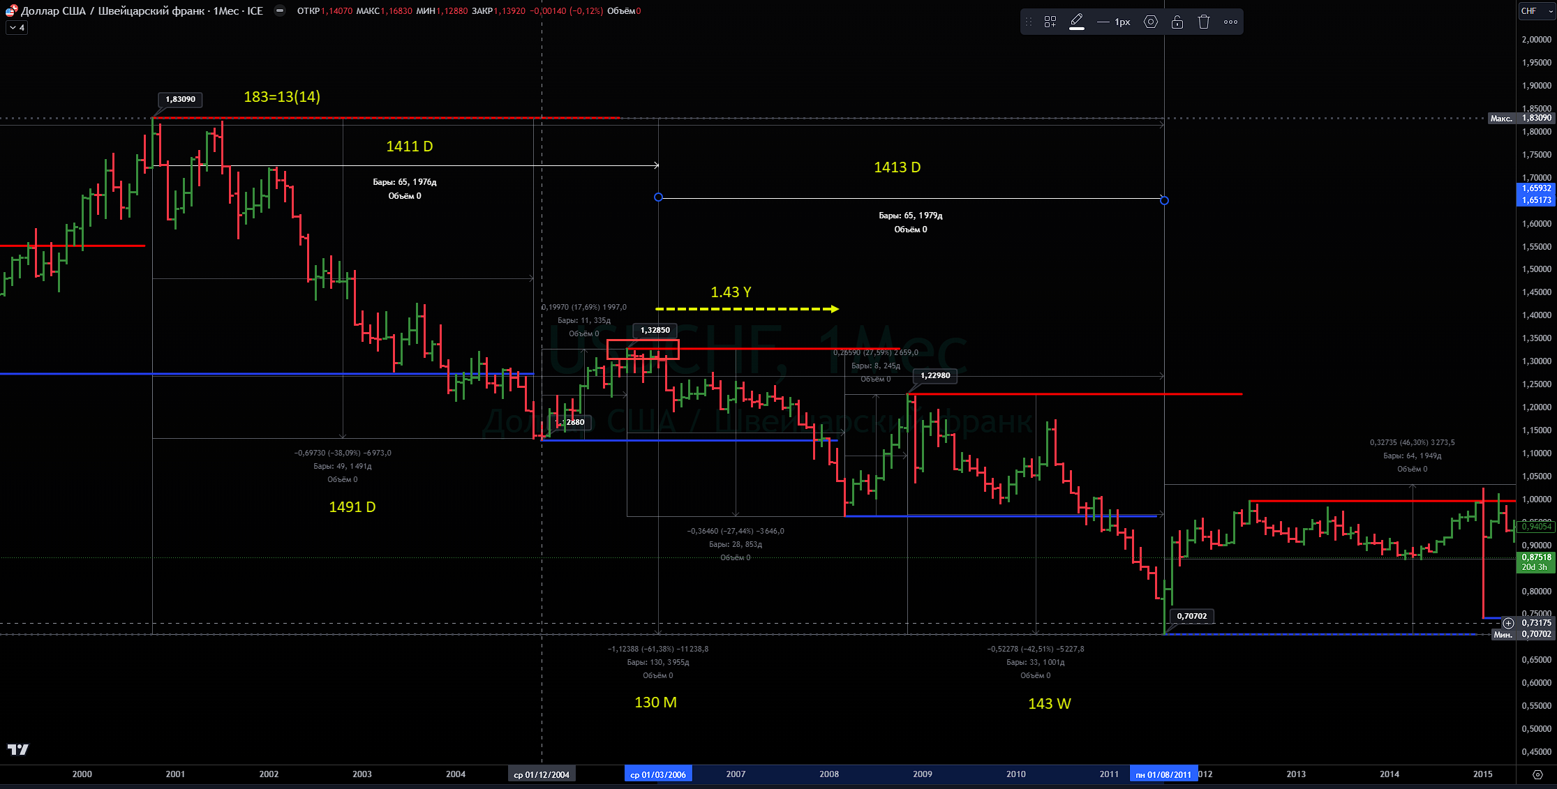Click the Объём 0 legend value
This screenshot has width=1557, height=789.
click(x=624, y=11)
